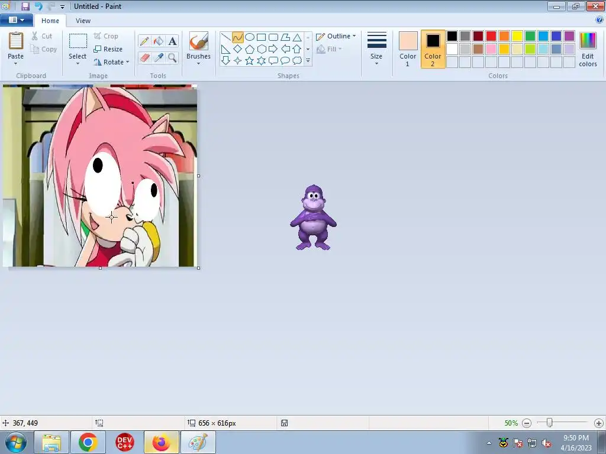
Task: Open Windows Start button
Action: click(x=15, y=442)
